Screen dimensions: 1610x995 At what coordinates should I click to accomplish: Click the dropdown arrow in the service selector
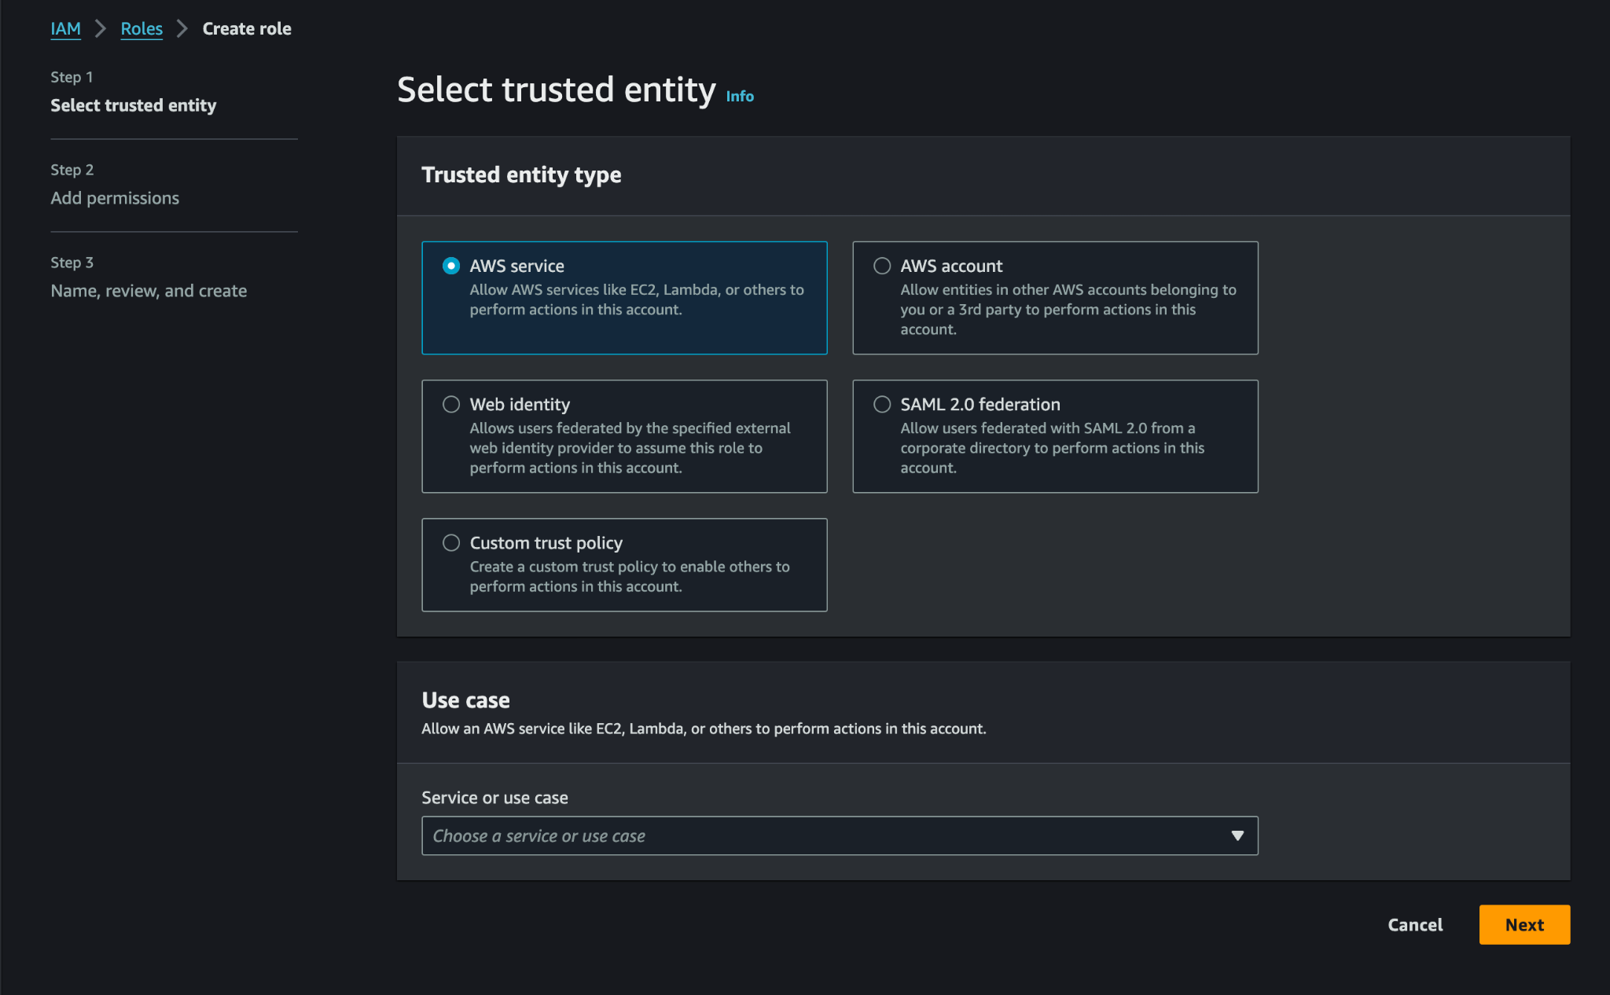1237,835
